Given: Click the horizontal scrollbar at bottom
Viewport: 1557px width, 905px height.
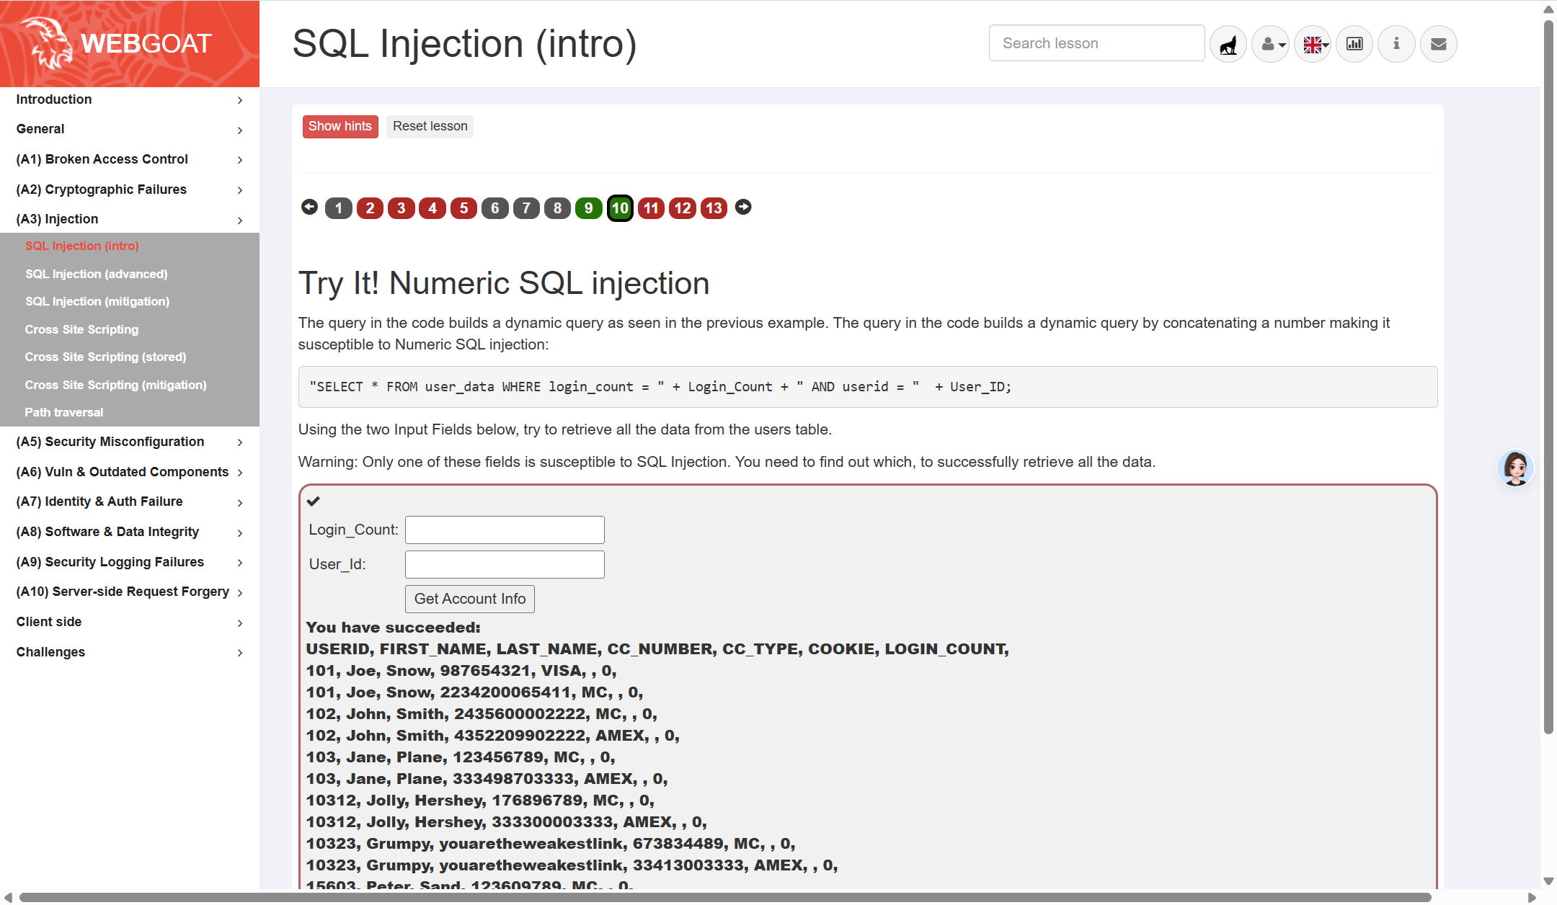Looking at the screenshot, I should (x=724, y=897).
